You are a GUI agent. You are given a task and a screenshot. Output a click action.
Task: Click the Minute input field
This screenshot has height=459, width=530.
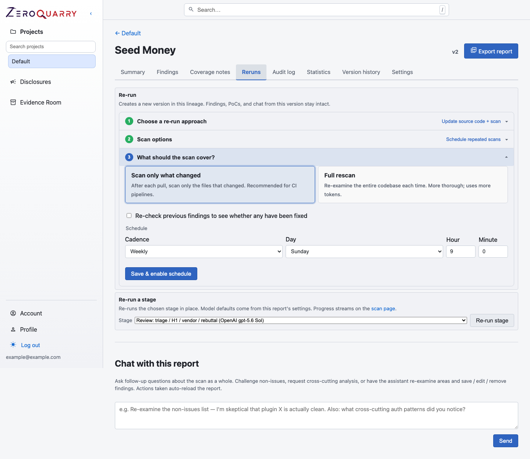point(493,251)
